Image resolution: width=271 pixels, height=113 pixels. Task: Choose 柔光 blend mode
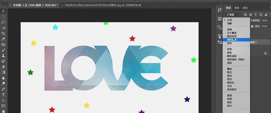click(x=236, y=72)
